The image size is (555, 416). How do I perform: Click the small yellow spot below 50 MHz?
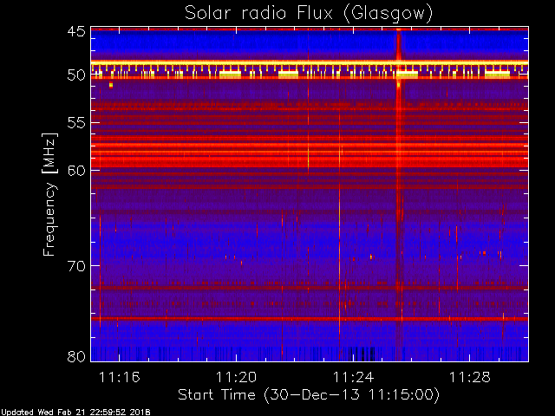coord(111,85)
